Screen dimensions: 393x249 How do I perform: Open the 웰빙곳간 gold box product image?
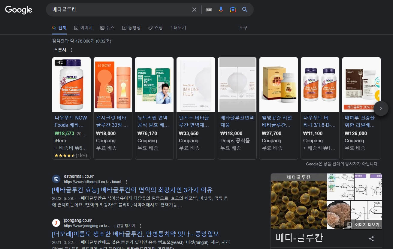pos(279,84)
